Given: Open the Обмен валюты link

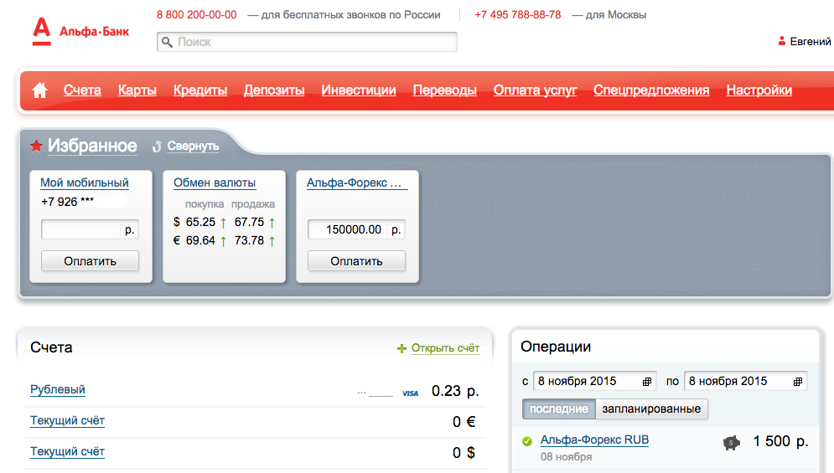Looking at the screenshot, I should pyautogui.click(x=215, y=183).
